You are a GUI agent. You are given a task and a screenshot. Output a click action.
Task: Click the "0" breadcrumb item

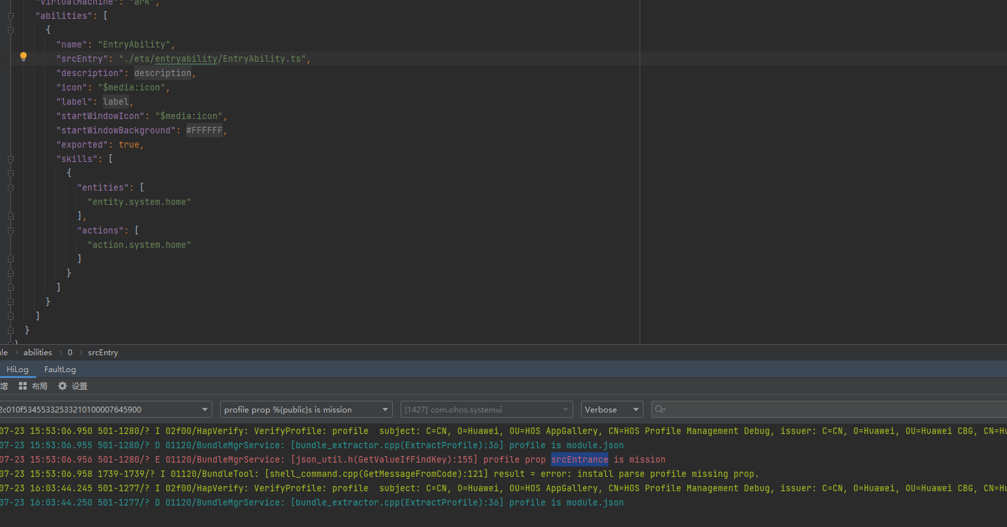[70, 352]
